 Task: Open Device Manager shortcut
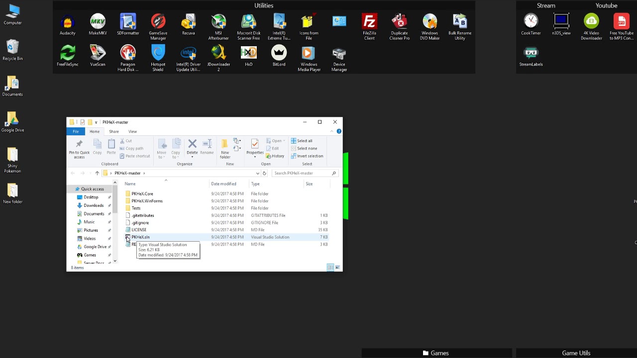[339, 59]
